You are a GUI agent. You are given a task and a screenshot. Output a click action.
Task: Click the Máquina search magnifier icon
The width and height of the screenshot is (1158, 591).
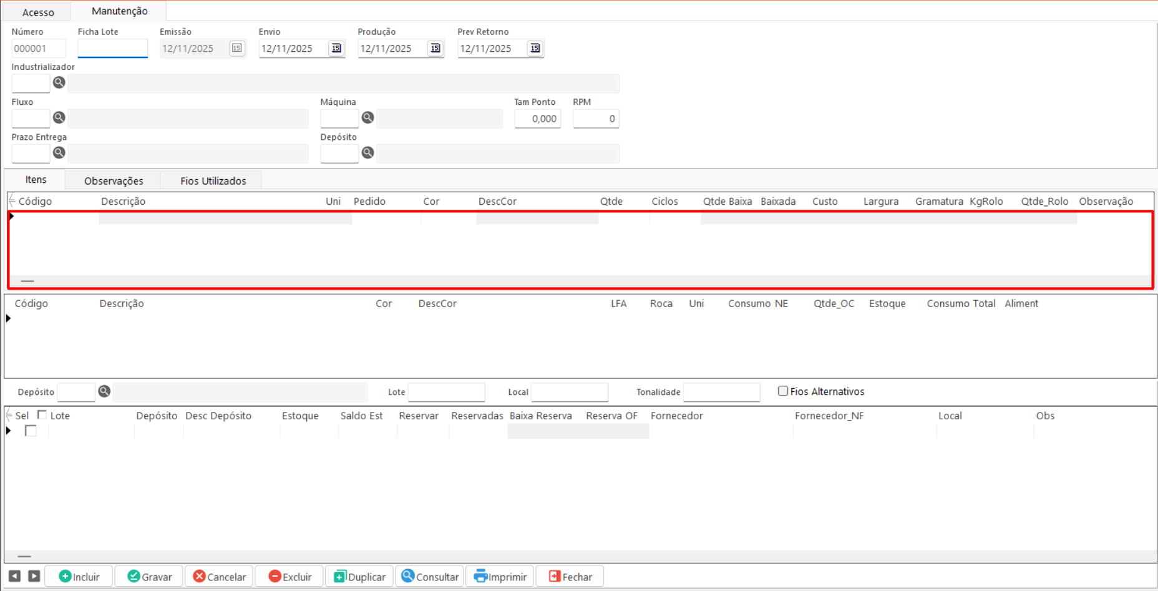click(368, 117)
